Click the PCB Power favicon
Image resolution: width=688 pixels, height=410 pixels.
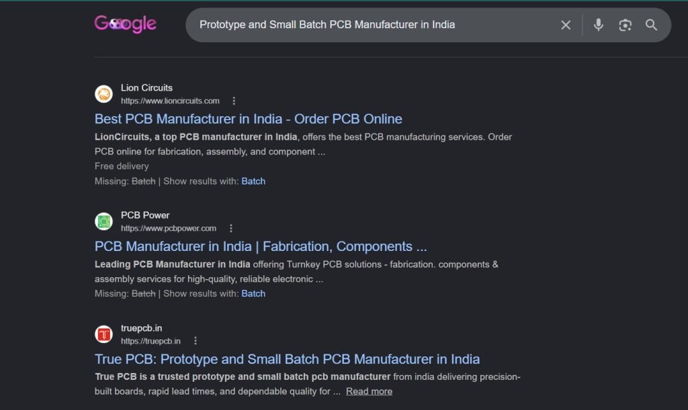(x=103, y=221)
